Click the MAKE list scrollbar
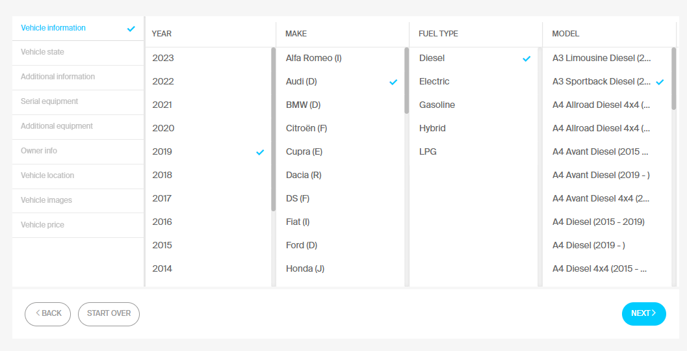Image resolution: width=687 pixels, height=351 pixels. click(407, 81)
